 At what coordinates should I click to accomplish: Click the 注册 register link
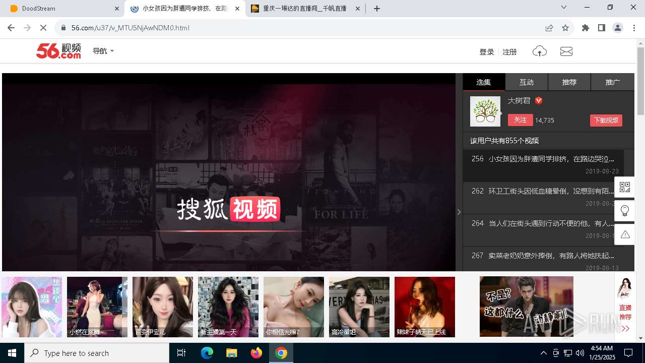pyautogui.click(x=510, y=51)
